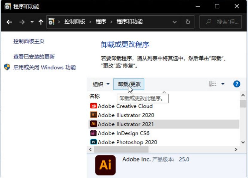Click the Adobe Creative Cloud red icon
Viewport: 248px width, 178px height.
click(x=93, y=106)
